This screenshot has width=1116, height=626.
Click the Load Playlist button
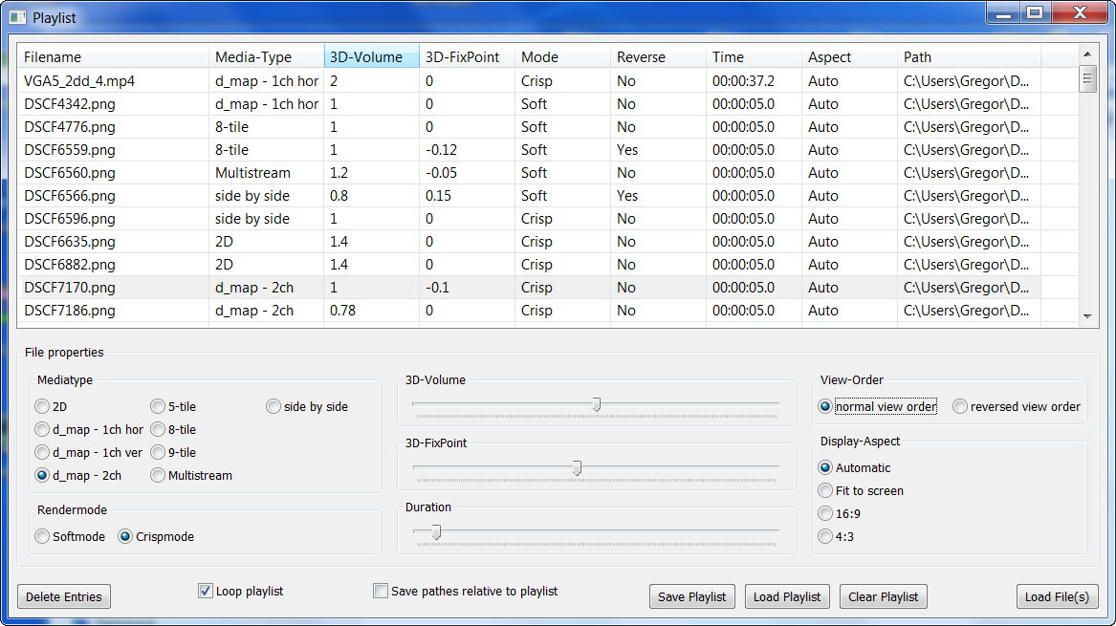pyautogui.click(x=787, y=596)
